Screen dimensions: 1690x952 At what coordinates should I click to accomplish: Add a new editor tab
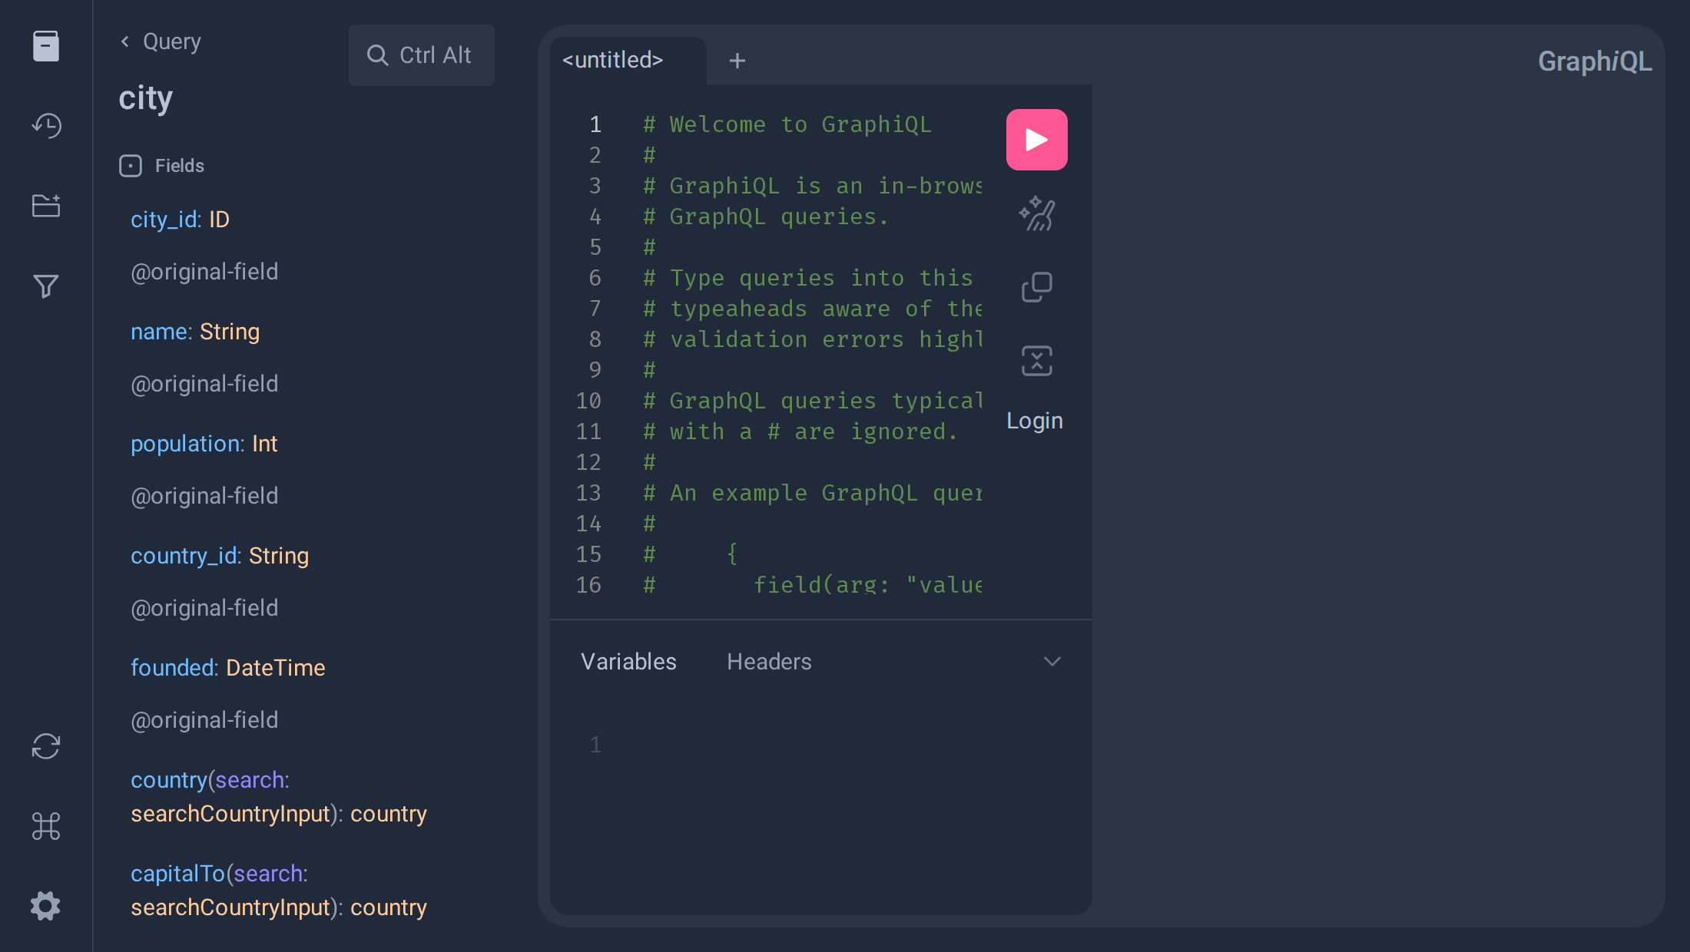point(737,61)
